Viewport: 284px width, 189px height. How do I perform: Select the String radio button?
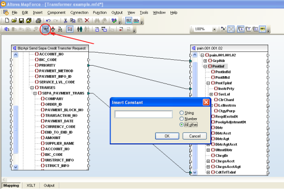181,113
